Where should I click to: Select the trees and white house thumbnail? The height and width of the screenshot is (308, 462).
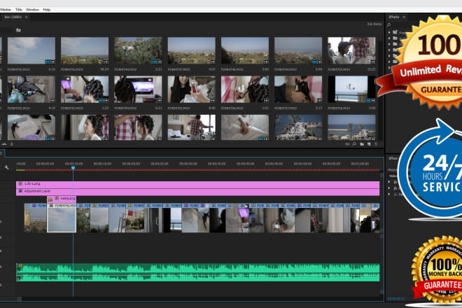click(x=138, y=50)
